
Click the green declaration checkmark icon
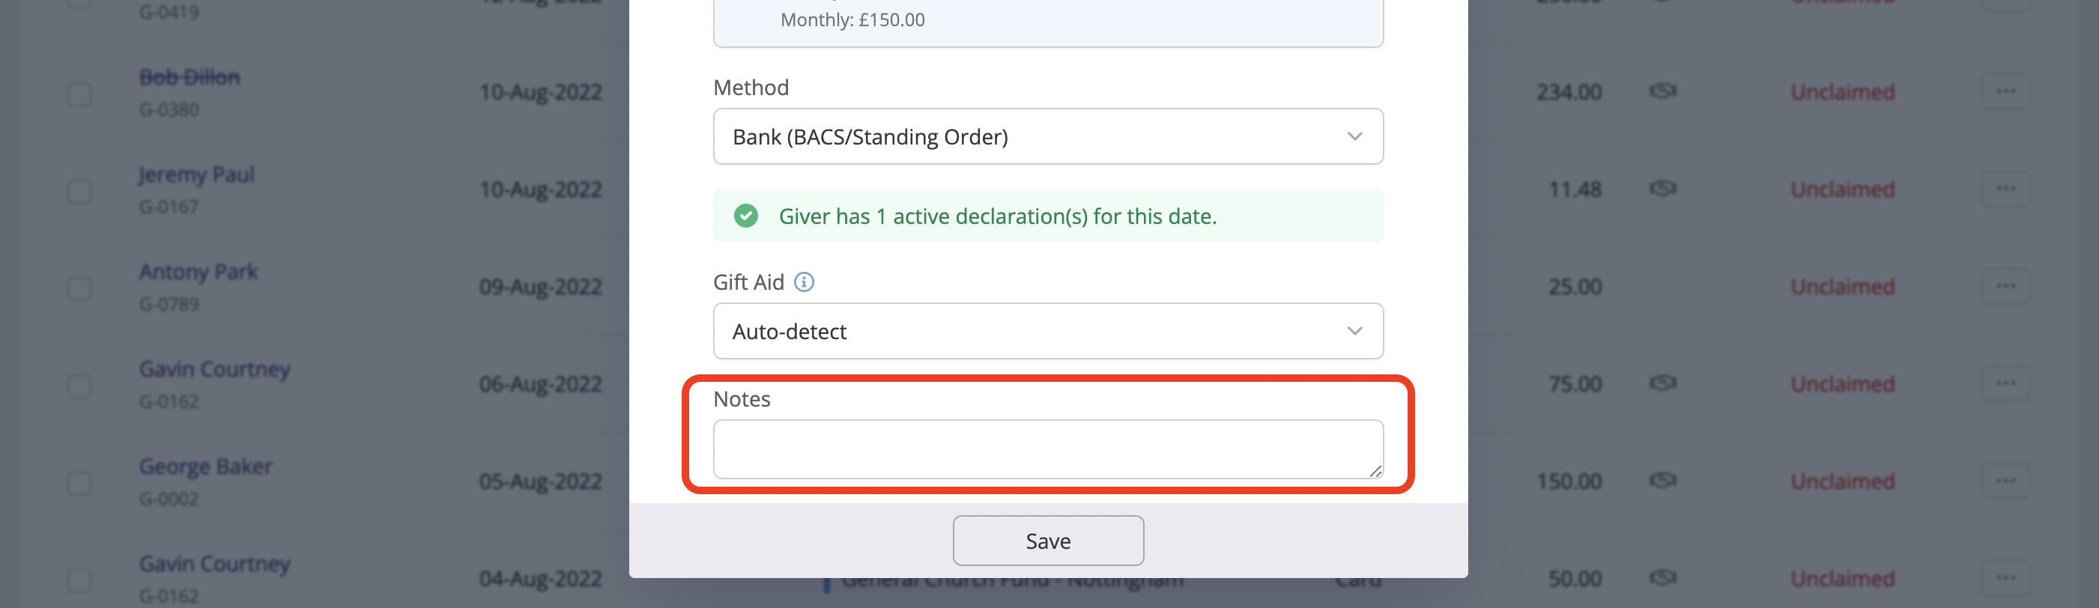pos(746,216)
